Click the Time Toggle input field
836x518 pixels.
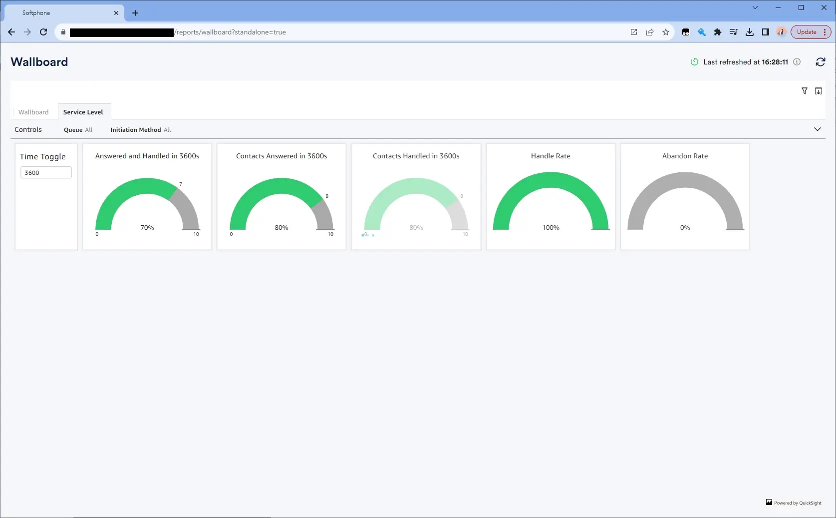46,173
